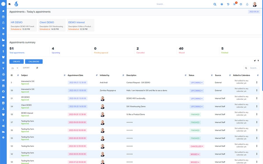Click the refresh icon next to EXPORT
This screenshot has height=164, width=263.
click(x=37, y=68)
